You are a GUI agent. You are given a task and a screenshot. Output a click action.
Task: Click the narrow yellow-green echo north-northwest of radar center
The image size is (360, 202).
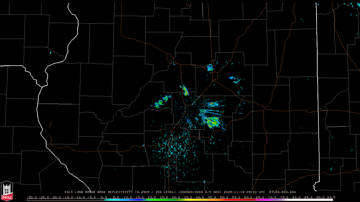[185, 90]
